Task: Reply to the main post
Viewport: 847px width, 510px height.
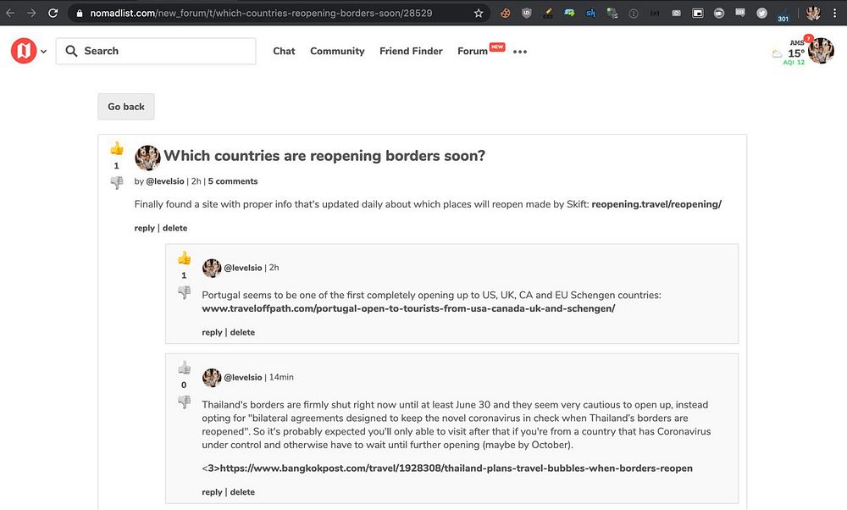Action: (x=144, y=228)
